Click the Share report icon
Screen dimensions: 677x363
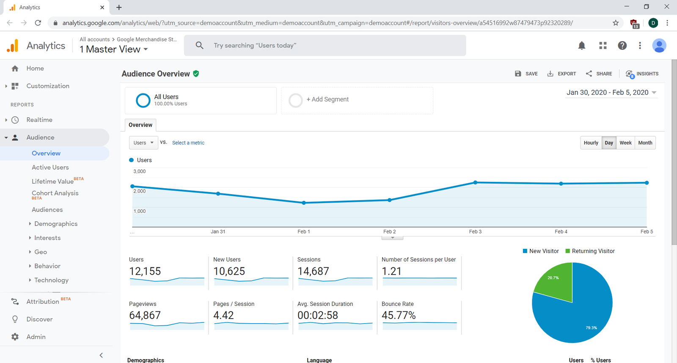[x=589, y=74]
